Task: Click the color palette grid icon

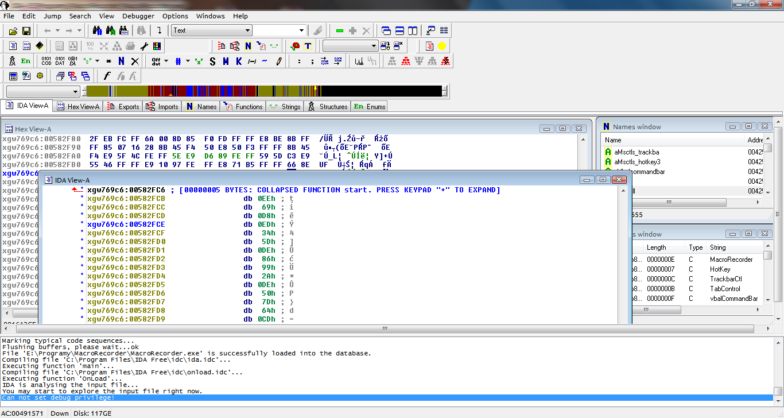Action: tap(157, 46)
